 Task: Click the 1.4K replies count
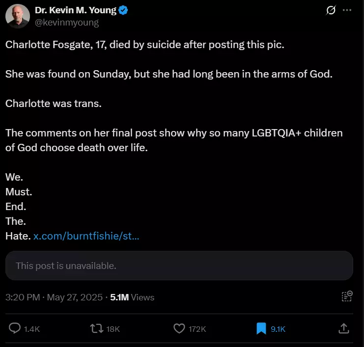click(32, 329)
